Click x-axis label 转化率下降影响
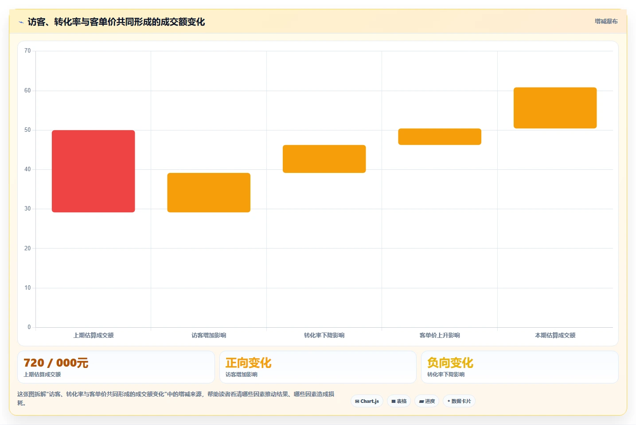The height and width of the screenshot is (425, 636). pyautogui.click(x=324, y=335)
